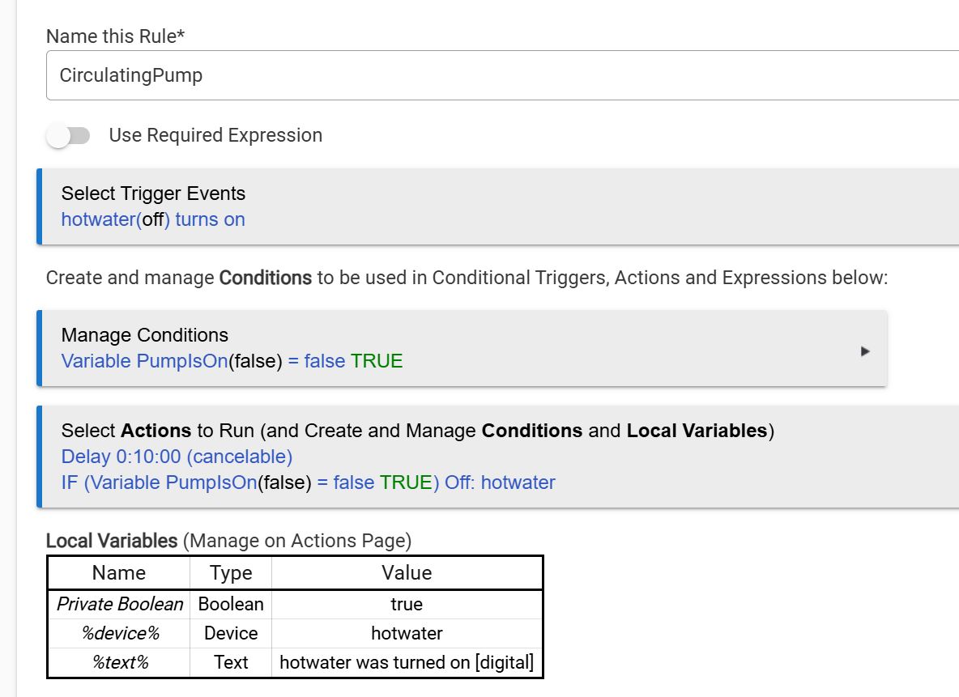Image resolution: width=959 pixels, height=697 pixels.
Task: Click the 'Local Variables' heading text
Action: (112, 541)
